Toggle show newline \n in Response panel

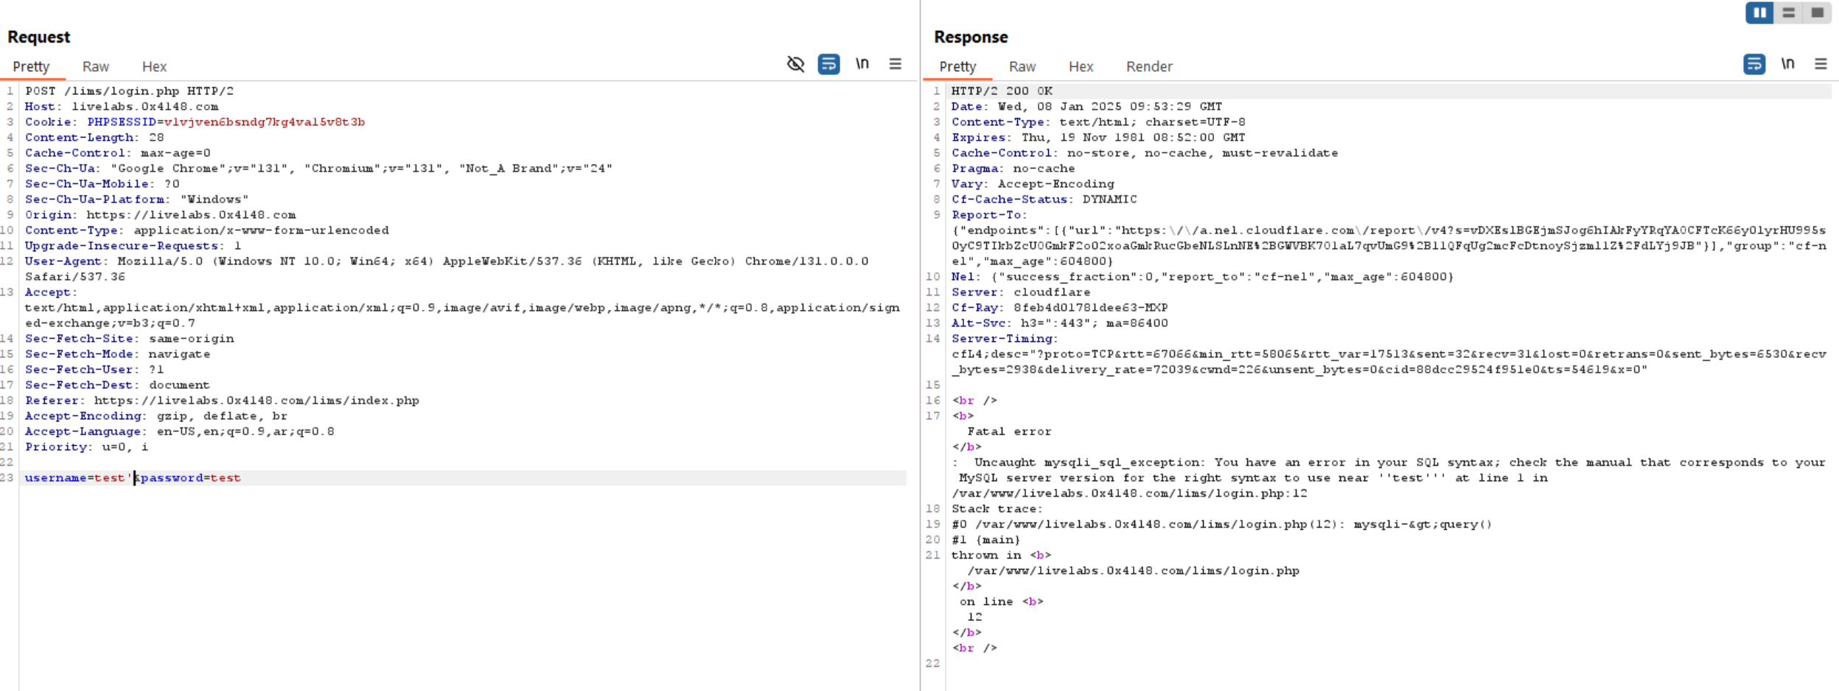[1787, 64]
